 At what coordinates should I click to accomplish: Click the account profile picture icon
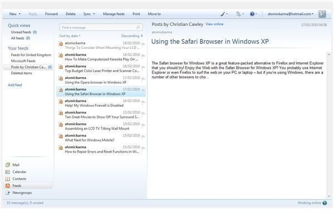322,14
